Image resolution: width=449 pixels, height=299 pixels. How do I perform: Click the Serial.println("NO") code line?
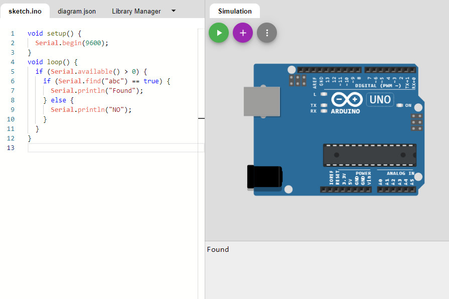(91, 110)
